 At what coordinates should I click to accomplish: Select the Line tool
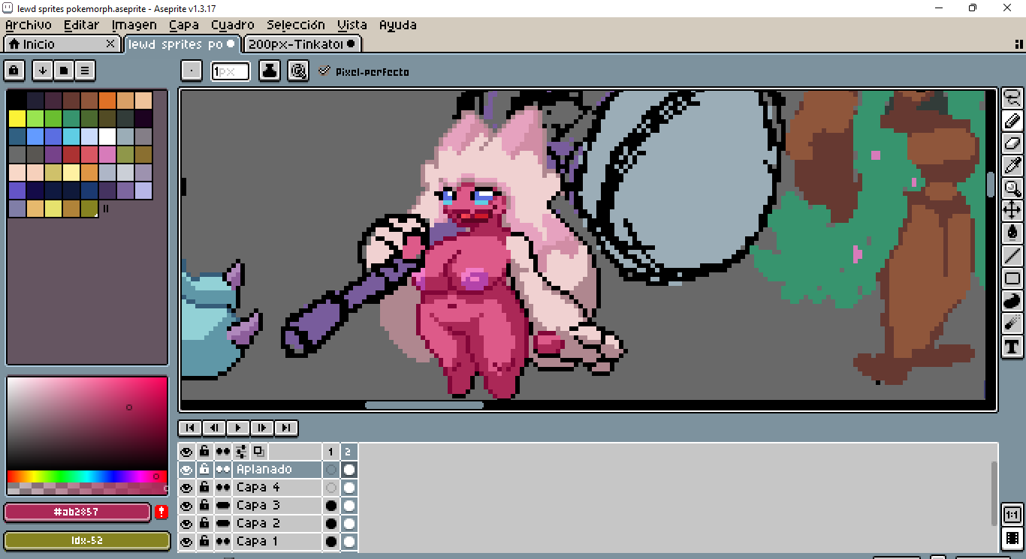1012,256
